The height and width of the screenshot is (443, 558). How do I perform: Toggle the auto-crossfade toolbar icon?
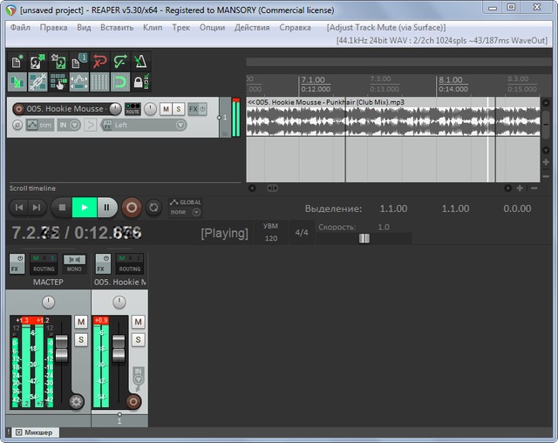[x=17, y=82]
